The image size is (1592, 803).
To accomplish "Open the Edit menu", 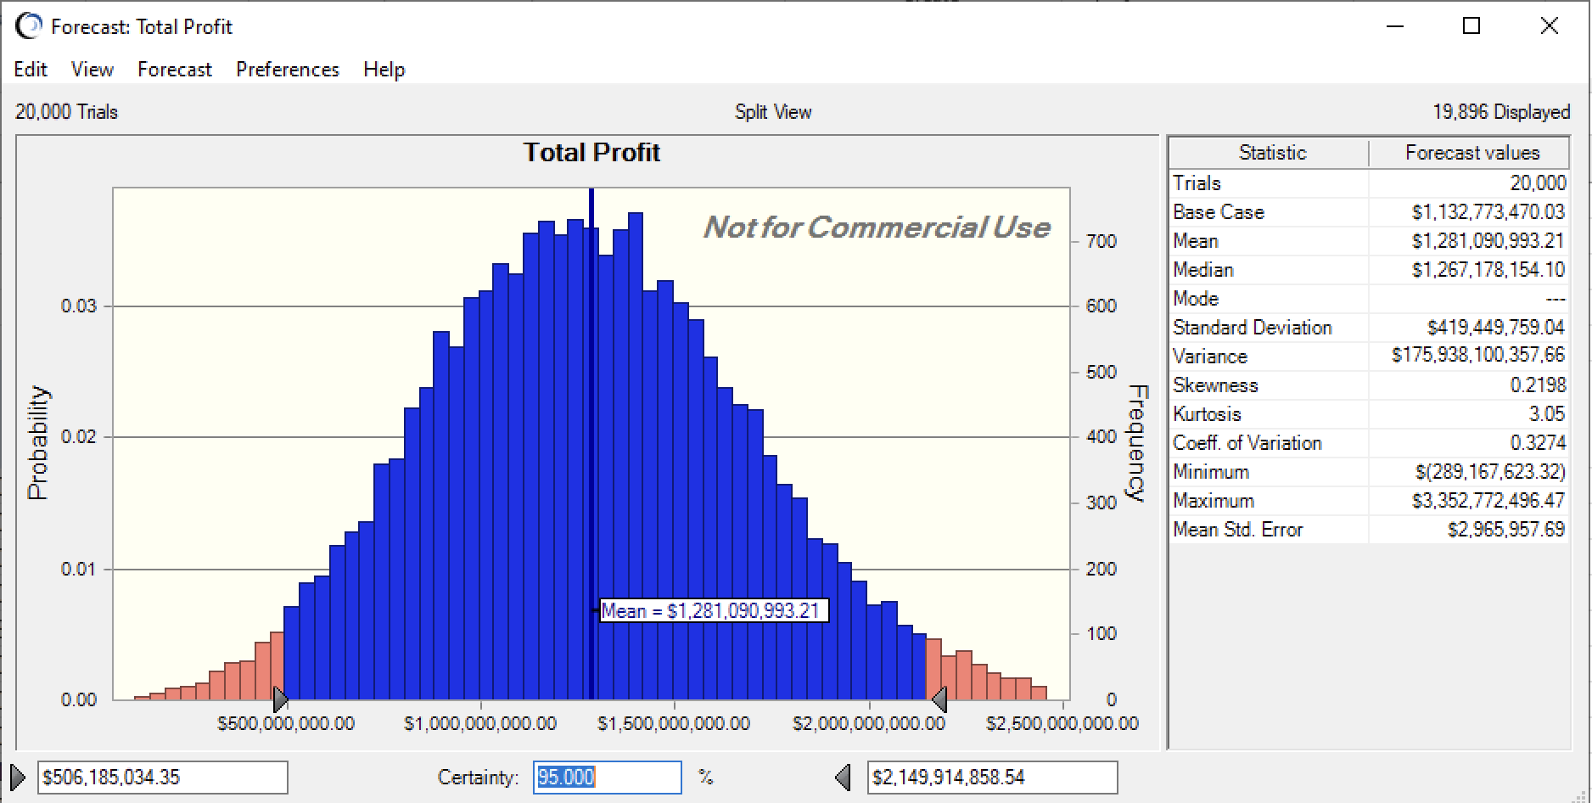I will click(31, 70).
